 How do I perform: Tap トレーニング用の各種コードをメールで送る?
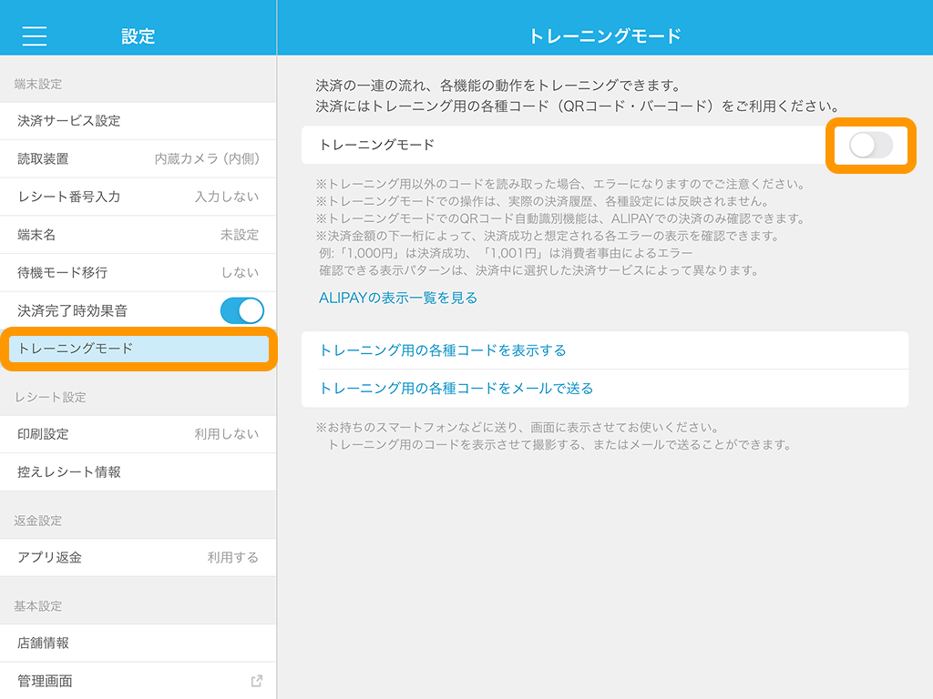point(456,389)
